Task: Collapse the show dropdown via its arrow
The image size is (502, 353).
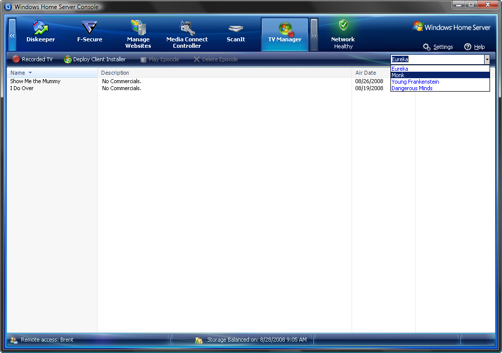Action: pyautogui.click(x=487, y=59)
